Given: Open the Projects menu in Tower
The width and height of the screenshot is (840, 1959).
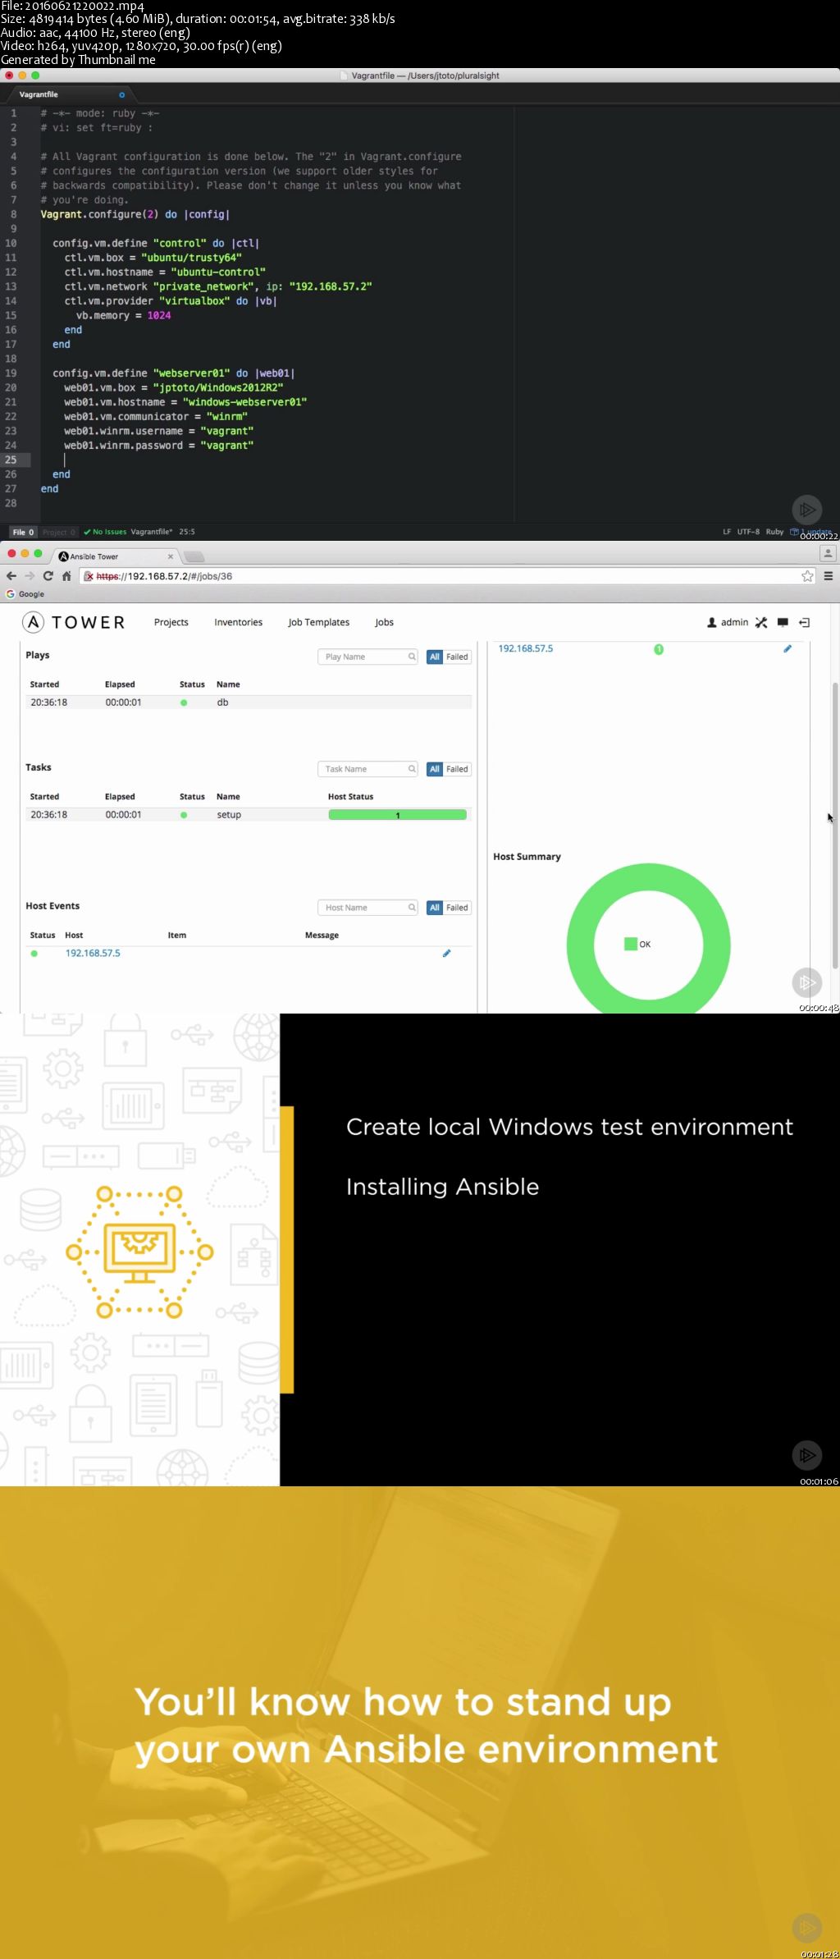Looking at the screenshot, I should pyautogui.click(x=171, y=622).
